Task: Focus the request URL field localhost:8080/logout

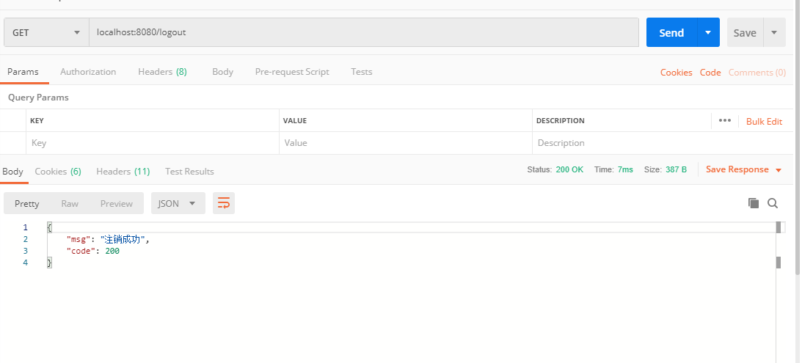Action: [x=364, y=32]
